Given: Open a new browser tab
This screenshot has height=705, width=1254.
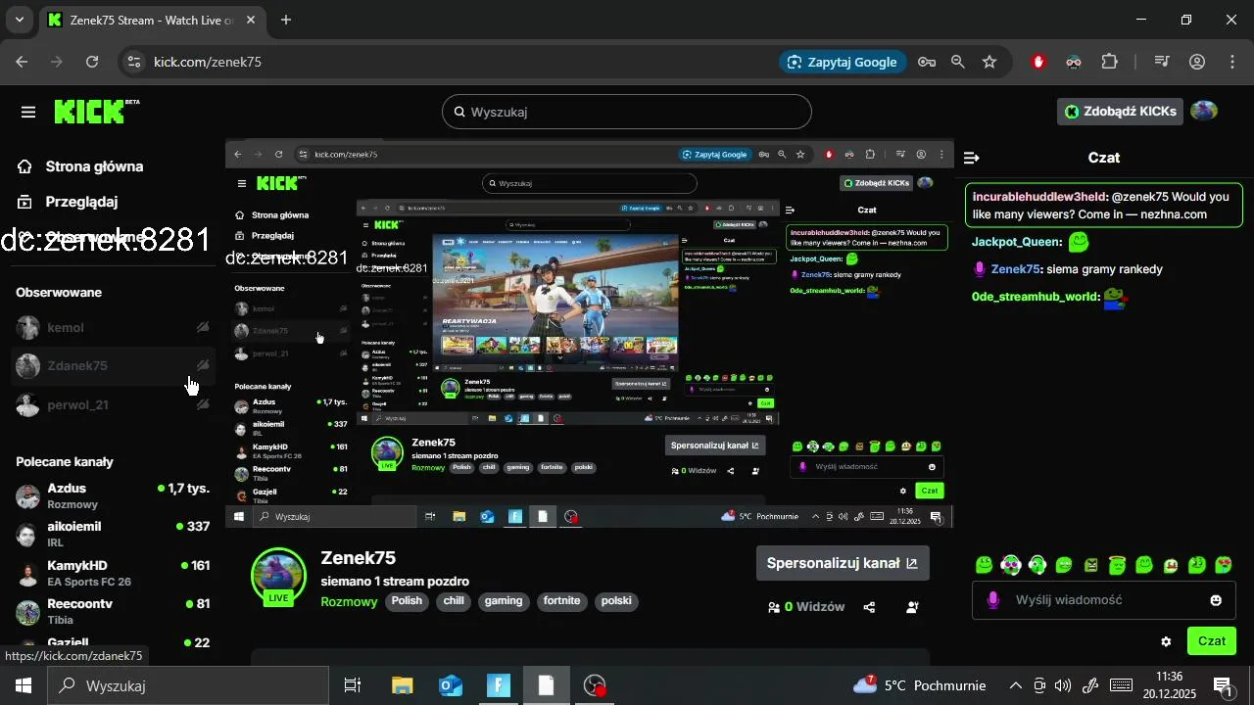Looking at the screenshot, I should click(x=286, y=20).
